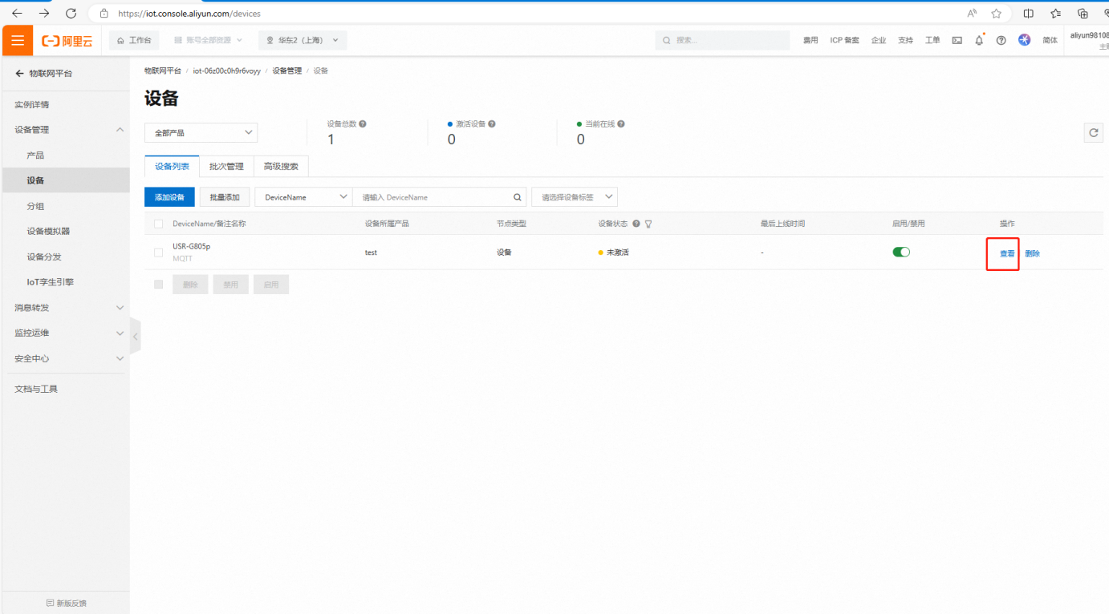Open the help question mark icon
This screenshot has height=614, width=1109.
pos(1001,40)
